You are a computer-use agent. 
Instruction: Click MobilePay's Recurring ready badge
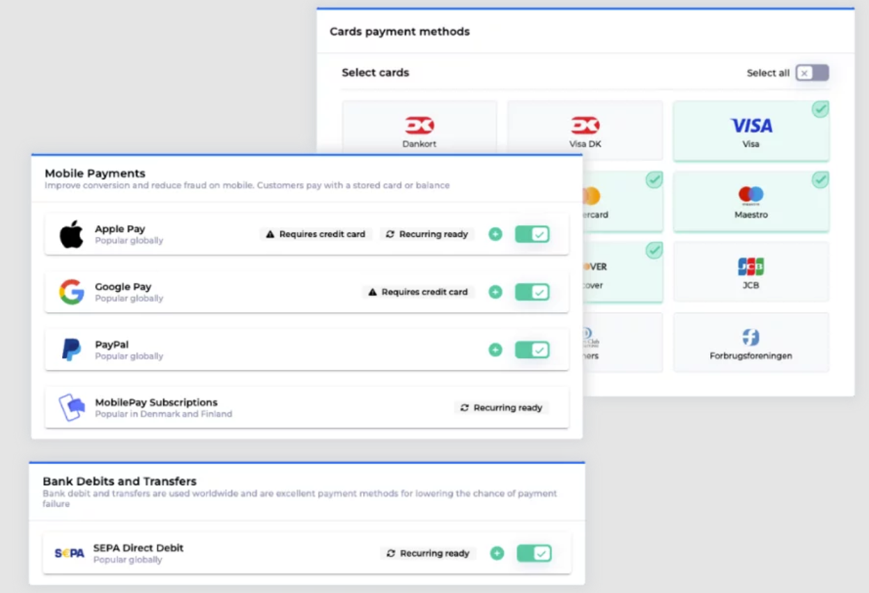click(x=502, y=408)
